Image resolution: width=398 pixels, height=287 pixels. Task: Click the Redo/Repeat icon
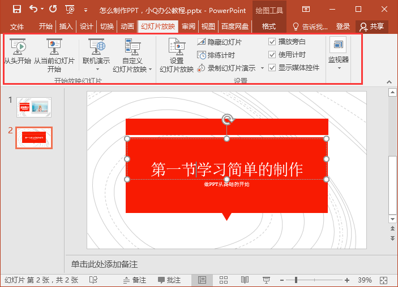coord(53,10)
